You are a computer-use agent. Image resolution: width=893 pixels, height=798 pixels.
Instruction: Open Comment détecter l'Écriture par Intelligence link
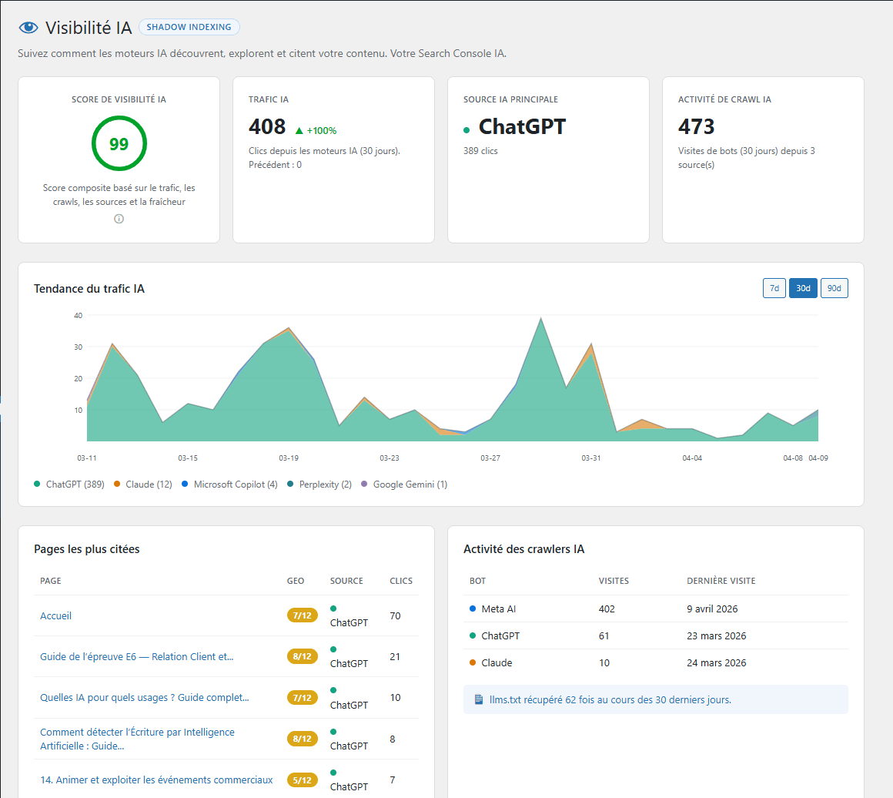[137, 739]
